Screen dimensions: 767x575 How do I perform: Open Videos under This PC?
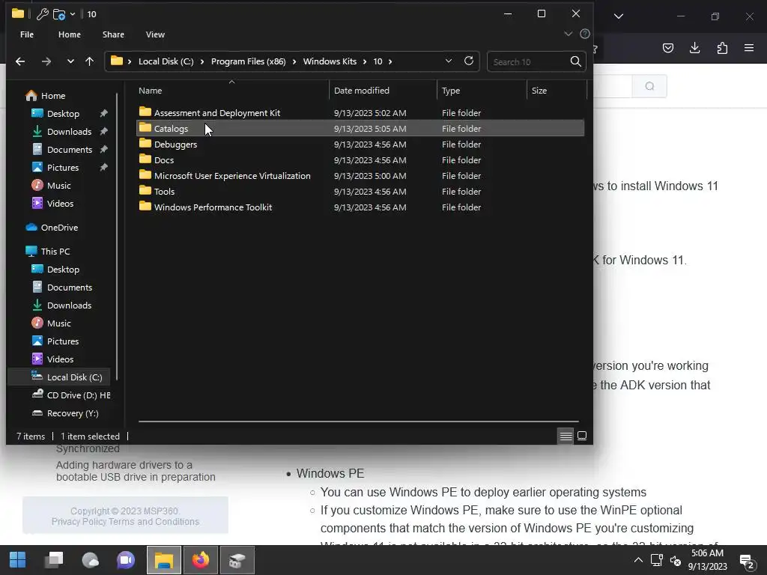coord(60,359)
